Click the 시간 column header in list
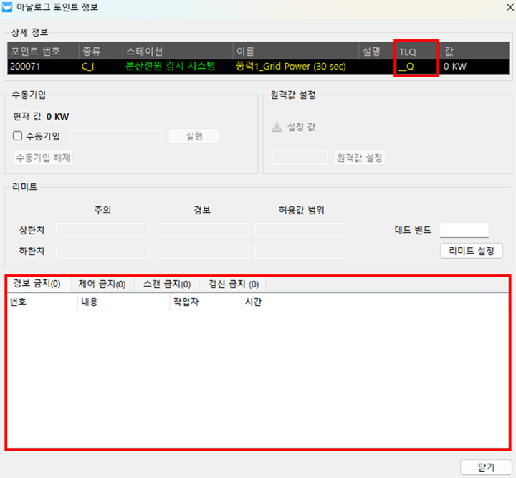516x478 pixels. pyautogui.click(x=254, y=302)
